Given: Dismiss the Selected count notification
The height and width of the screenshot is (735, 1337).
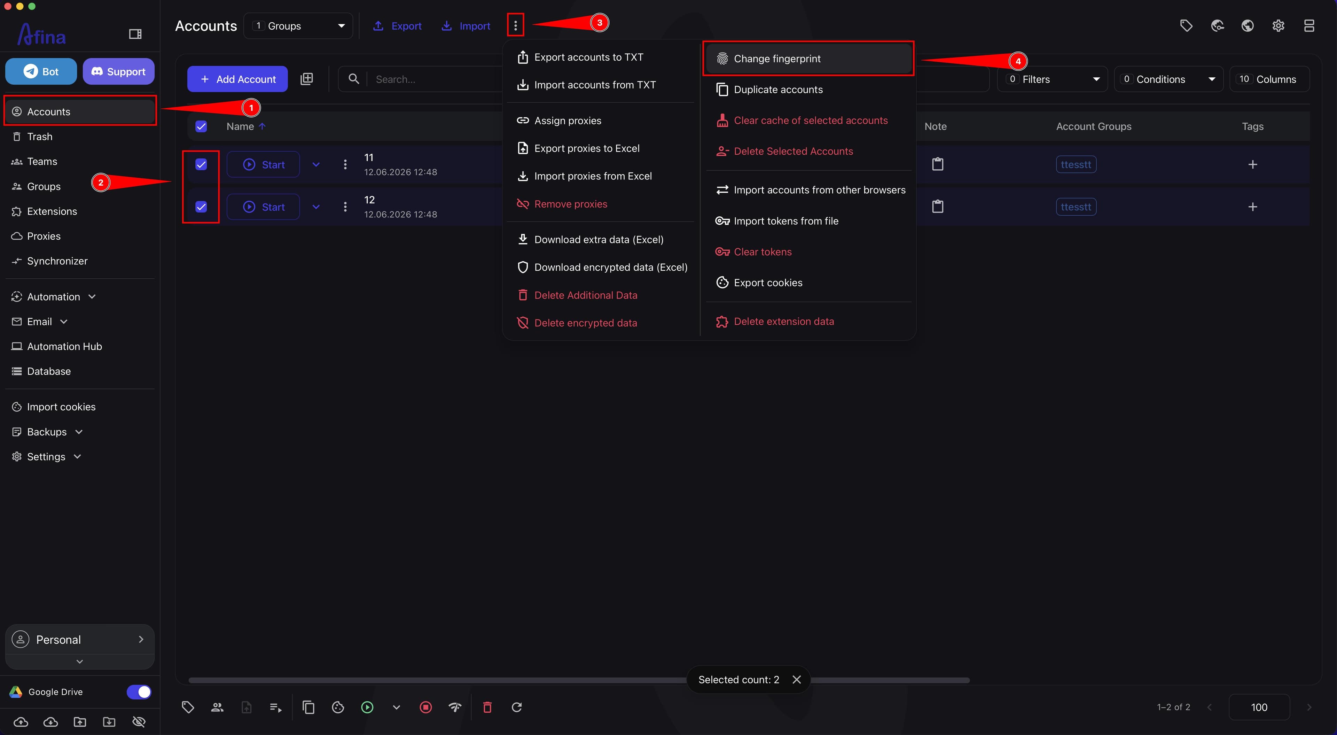Looking at the screenshot, I should point(796,679).
